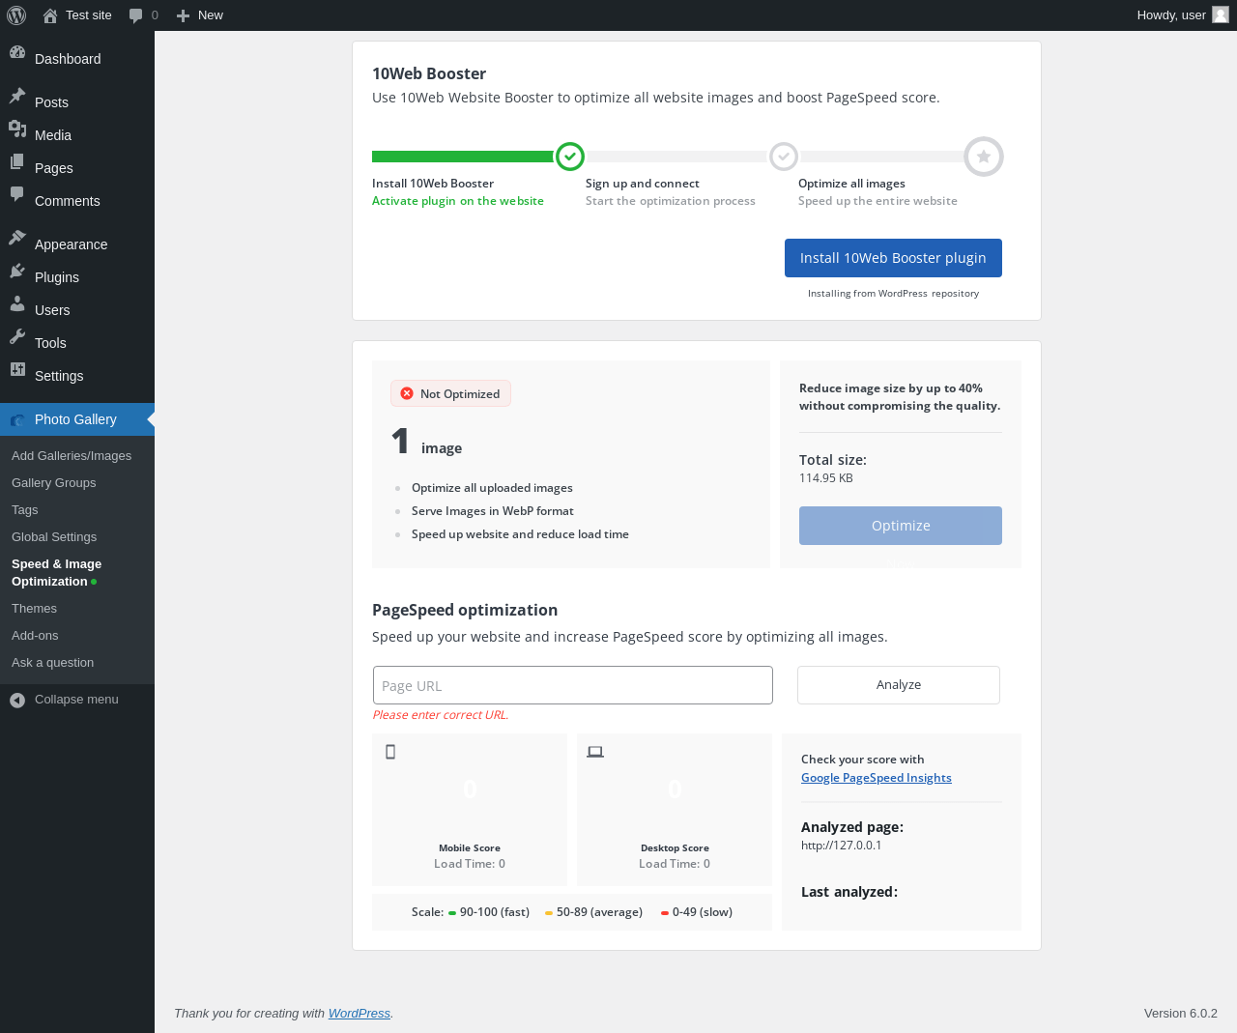Open Themes submenu item
This screenshot has height=1033, width=1237.
pos(34,609)
